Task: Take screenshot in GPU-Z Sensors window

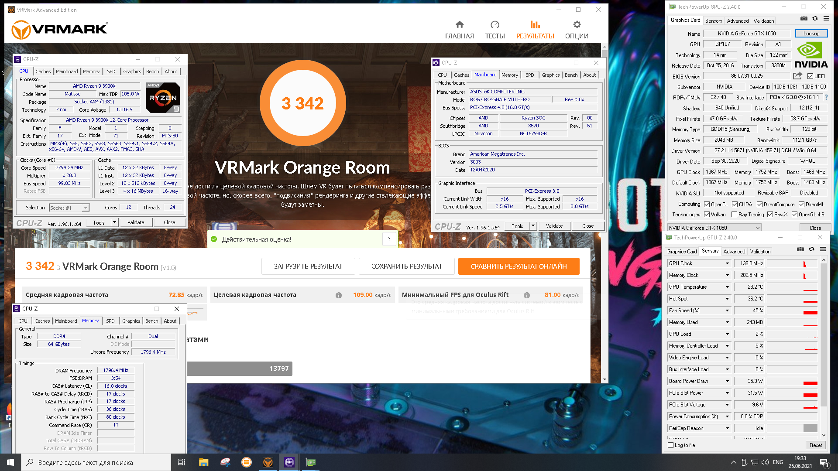Action: (x=800, y=249)
